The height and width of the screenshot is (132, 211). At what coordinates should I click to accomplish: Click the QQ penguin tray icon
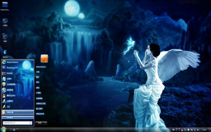point(182,130)
